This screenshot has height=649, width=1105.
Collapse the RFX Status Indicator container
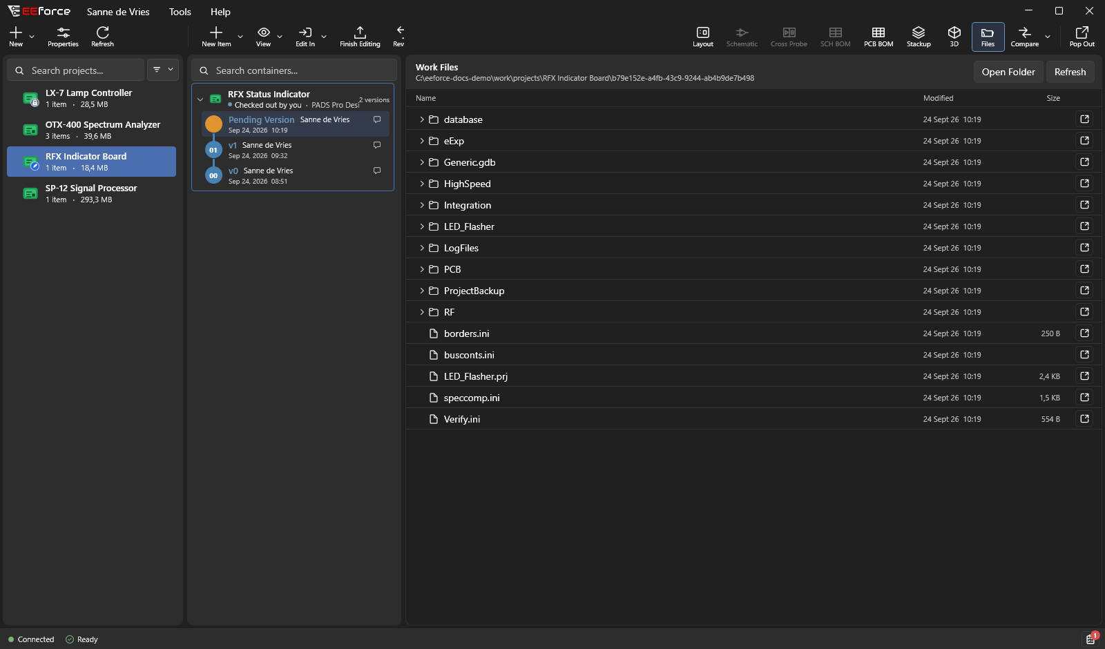[200, 99]
